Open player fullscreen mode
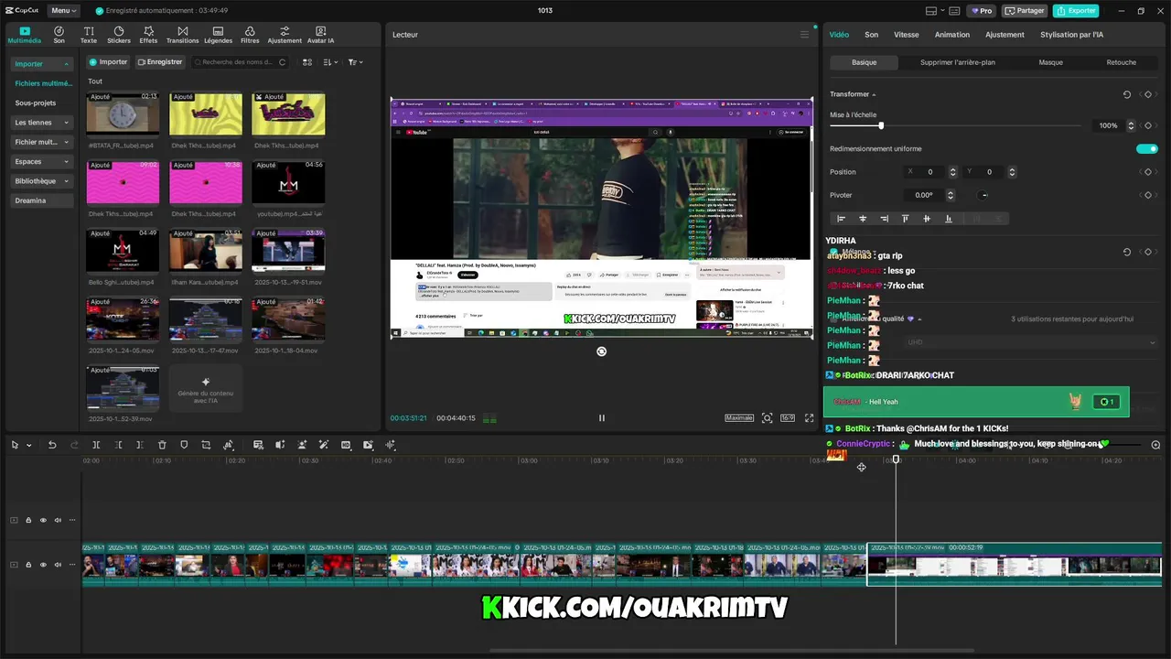The height and width of the screenshot is (659, 1171). [x=809, y=417]
